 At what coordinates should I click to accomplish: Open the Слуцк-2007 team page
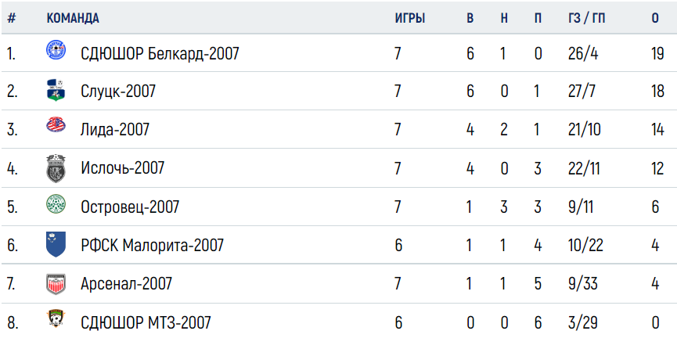[118, 92]
